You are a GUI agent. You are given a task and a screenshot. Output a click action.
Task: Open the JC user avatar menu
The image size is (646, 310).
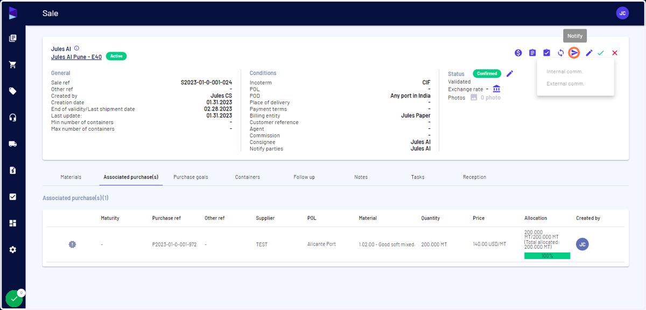(622, 13)
